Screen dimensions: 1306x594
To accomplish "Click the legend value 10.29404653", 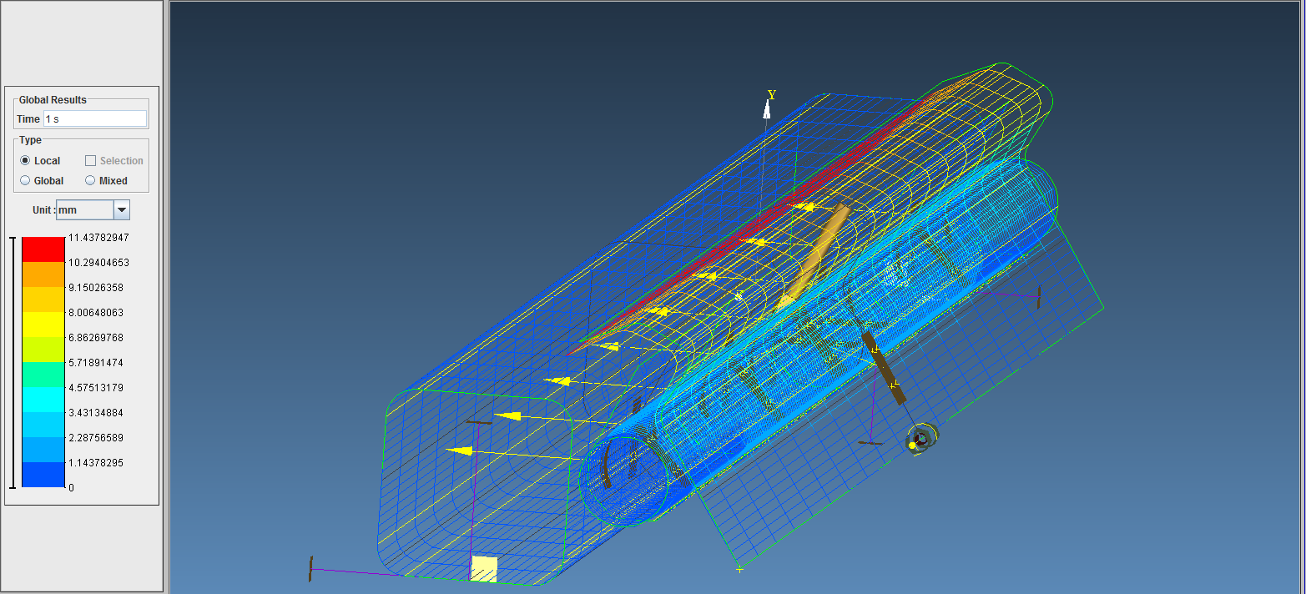I will click(x=98, y=263).
